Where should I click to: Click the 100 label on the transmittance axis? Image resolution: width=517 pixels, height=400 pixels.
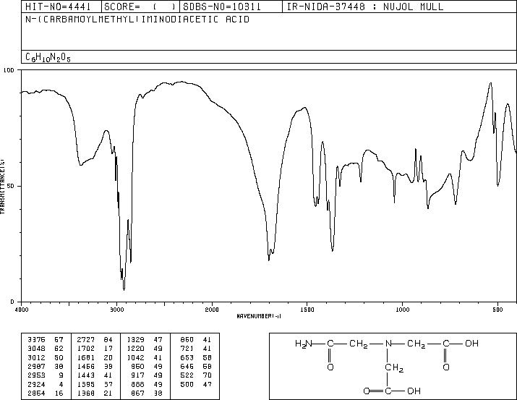coord(9,70)
